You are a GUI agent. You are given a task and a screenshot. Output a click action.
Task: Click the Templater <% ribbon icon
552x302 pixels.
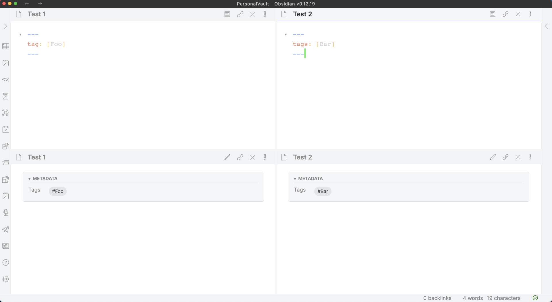[x=6, y=79]
